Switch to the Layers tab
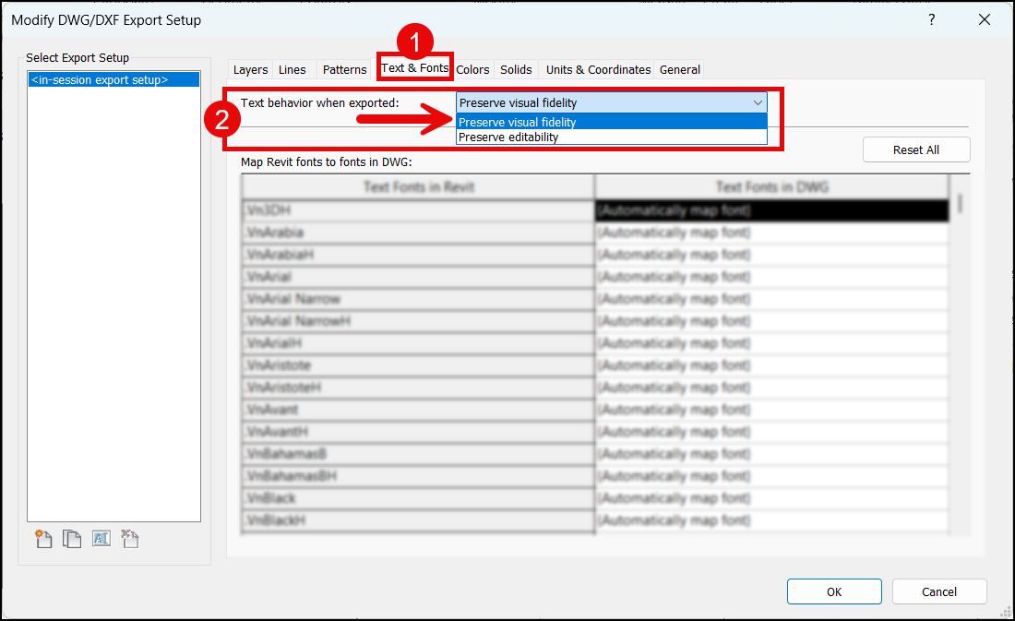The image size is (1015, 621). pos(250,69)
